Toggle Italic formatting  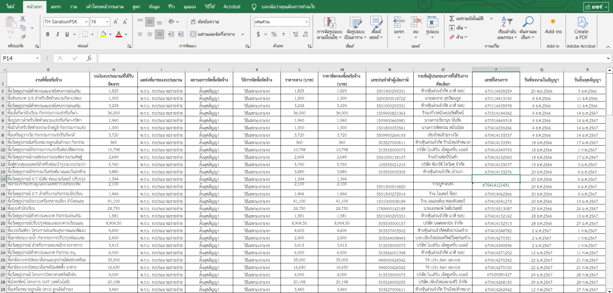[59, 34]
